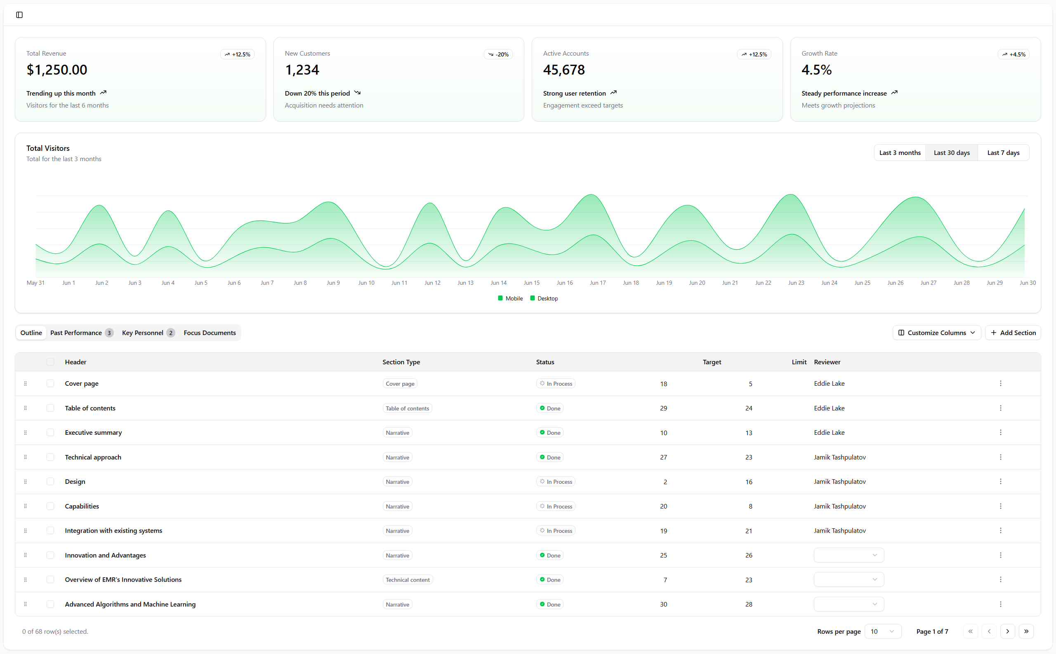This screenshot has width=1056, height=654.
Task: Tick checkbox for Technical approach row
Action: [x=50, y=457]
